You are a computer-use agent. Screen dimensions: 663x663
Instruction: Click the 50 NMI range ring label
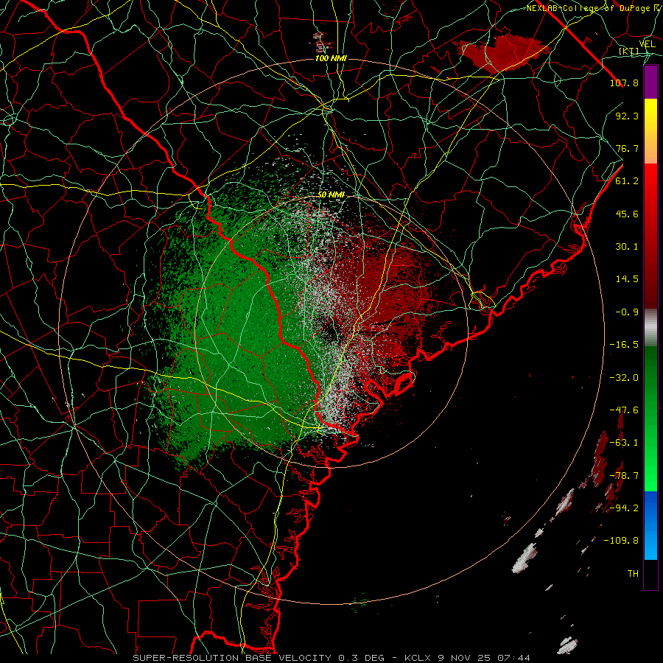pyautogui.click(x=331, y=195)
